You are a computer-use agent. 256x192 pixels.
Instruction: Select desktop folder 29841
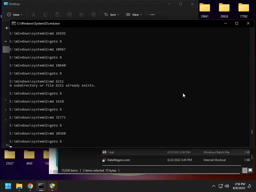pyautogui.click(x=204, y=10)
